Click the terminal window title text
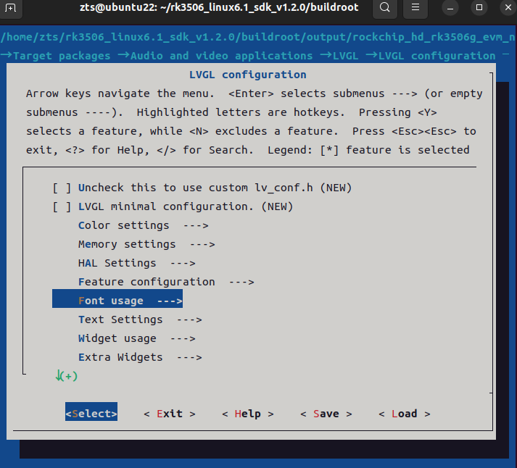 click(x=219, y=7)
